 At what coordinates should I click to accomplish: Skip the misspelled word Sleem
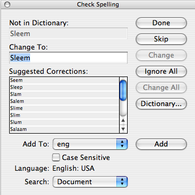tap(161, 39)
